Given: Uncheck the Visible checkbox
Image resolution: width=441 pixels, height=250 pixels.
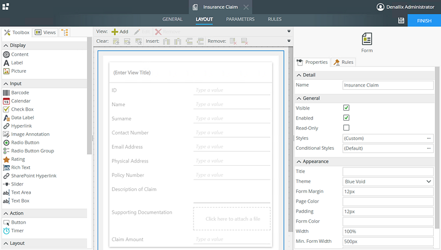Looking at the screenshot, I should [x=346, y=108].
